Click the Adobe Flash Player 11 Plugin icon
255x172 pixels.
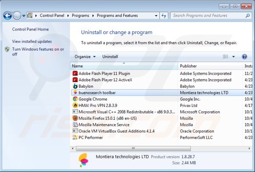point(75,73)
